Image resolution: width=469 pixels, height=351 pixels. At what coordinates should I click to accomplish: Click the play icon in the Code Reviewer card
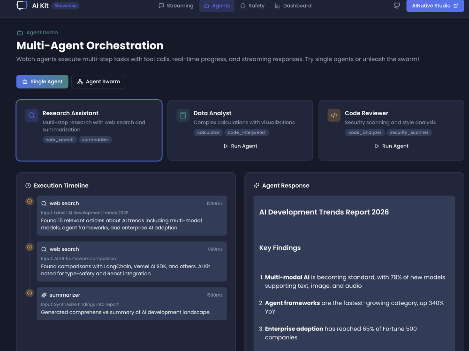coord(377,146)
